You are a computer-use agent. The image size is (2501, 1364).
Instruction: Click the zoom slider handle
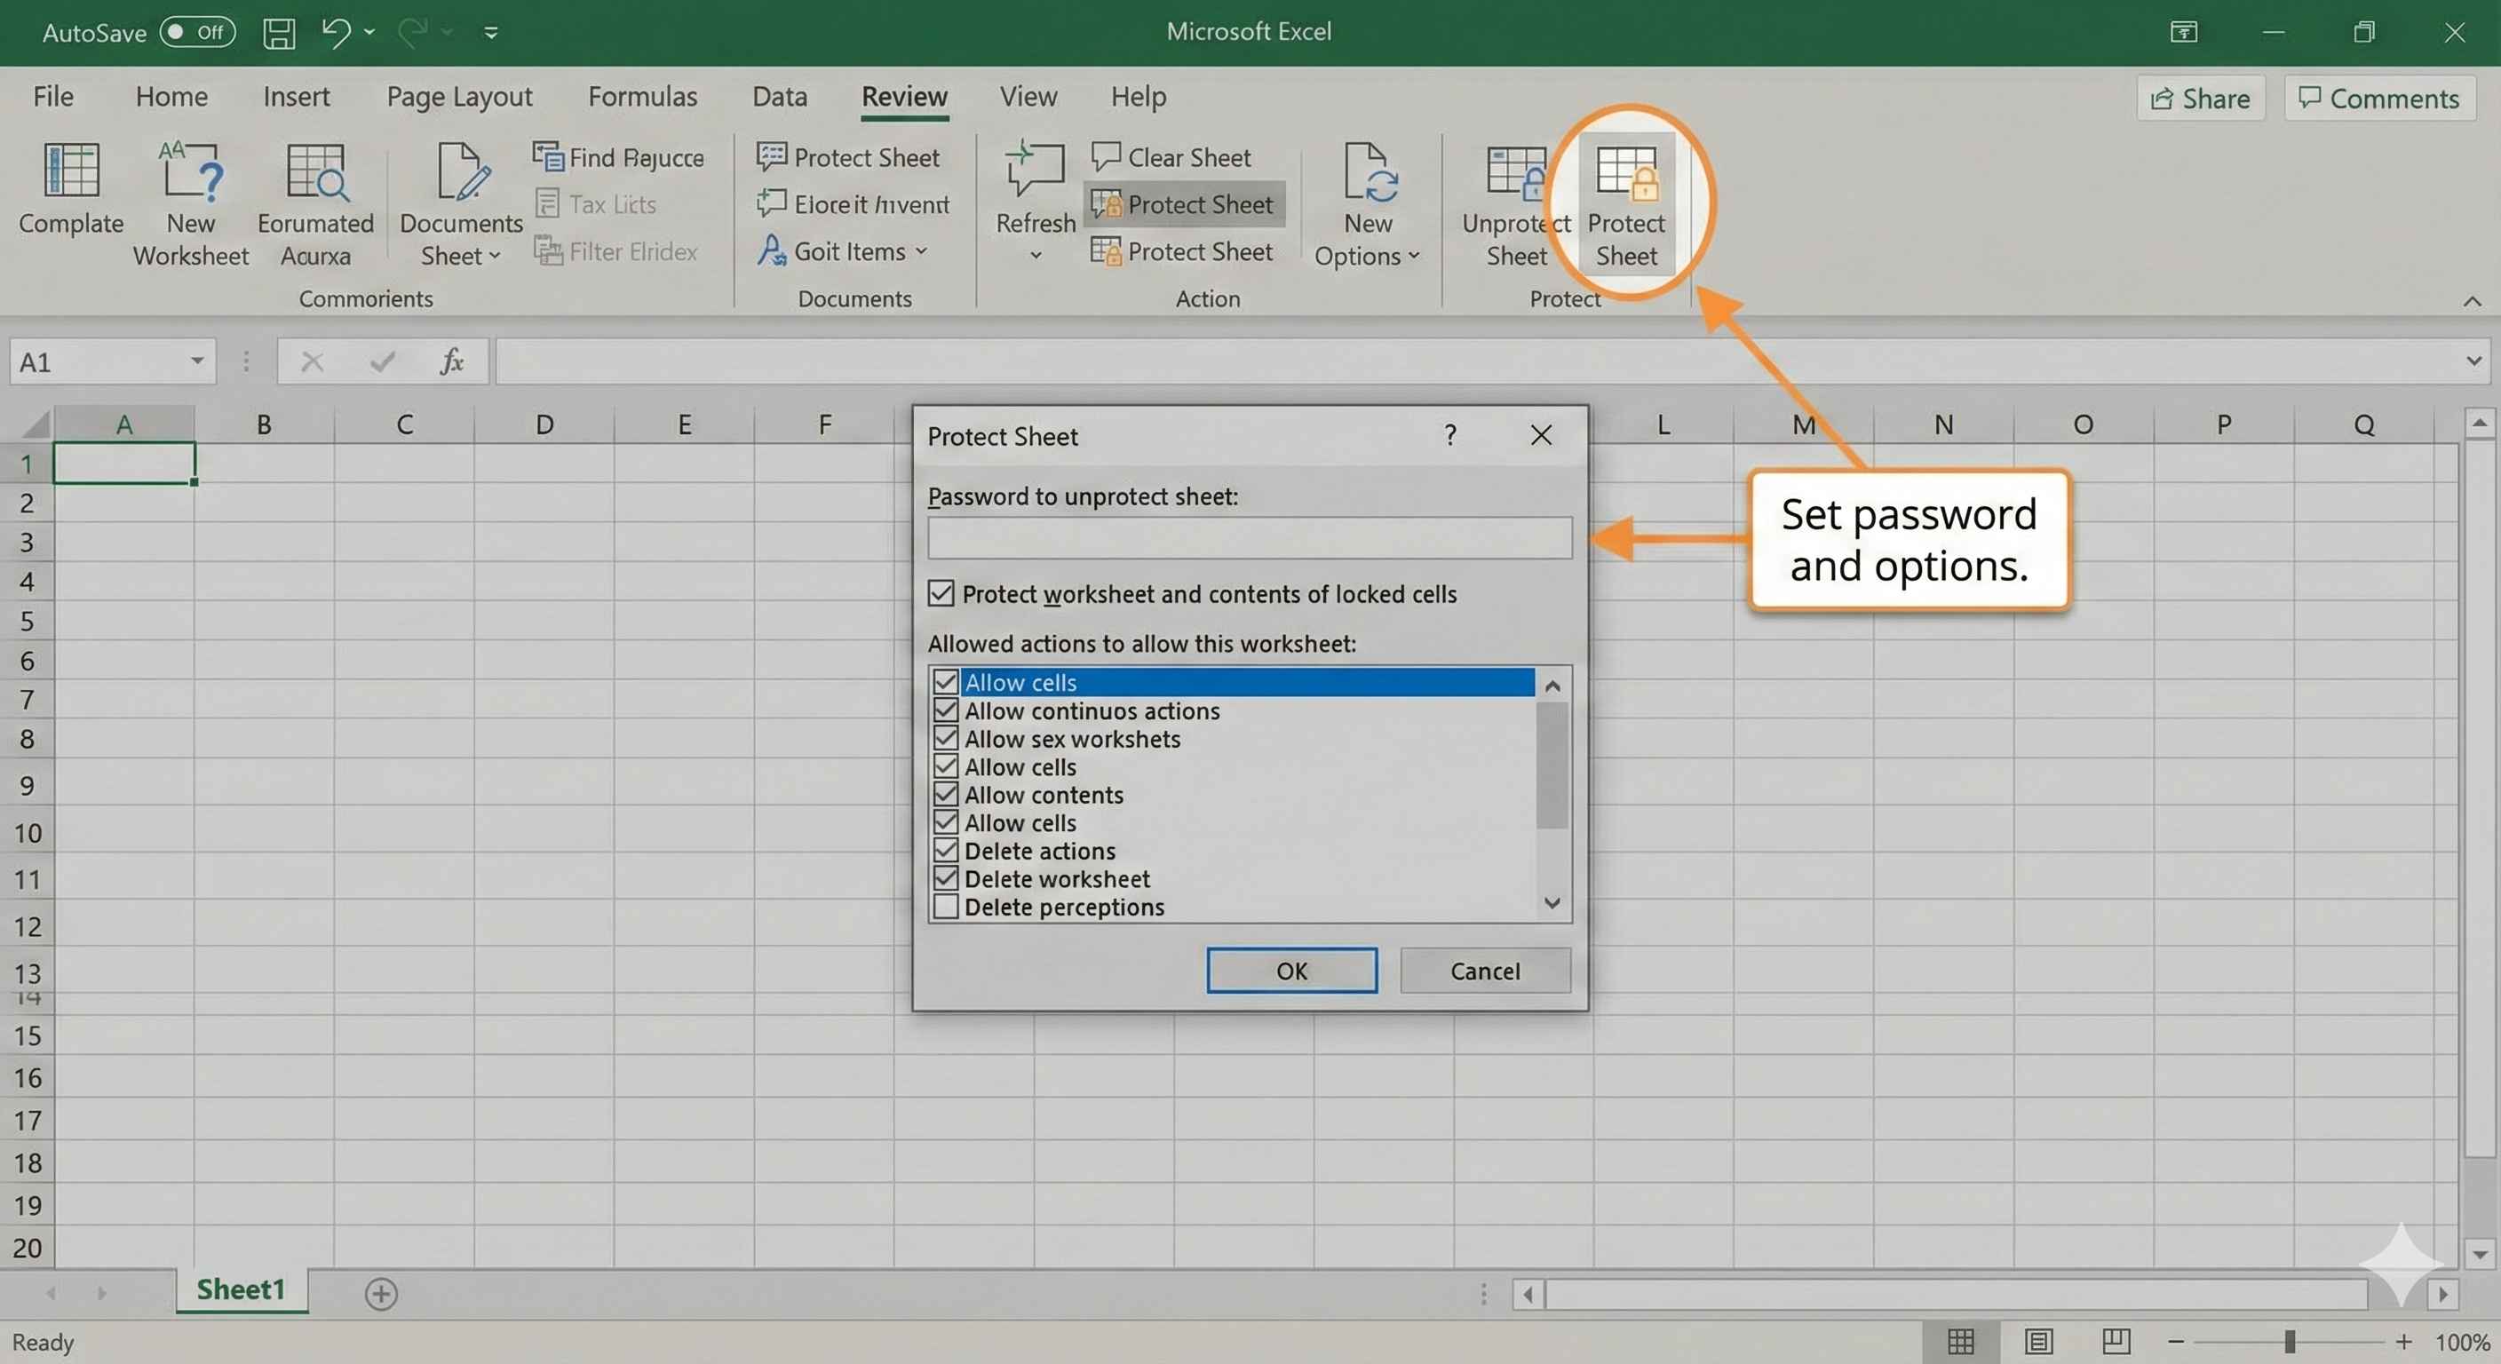(x=2290, y=1342)
